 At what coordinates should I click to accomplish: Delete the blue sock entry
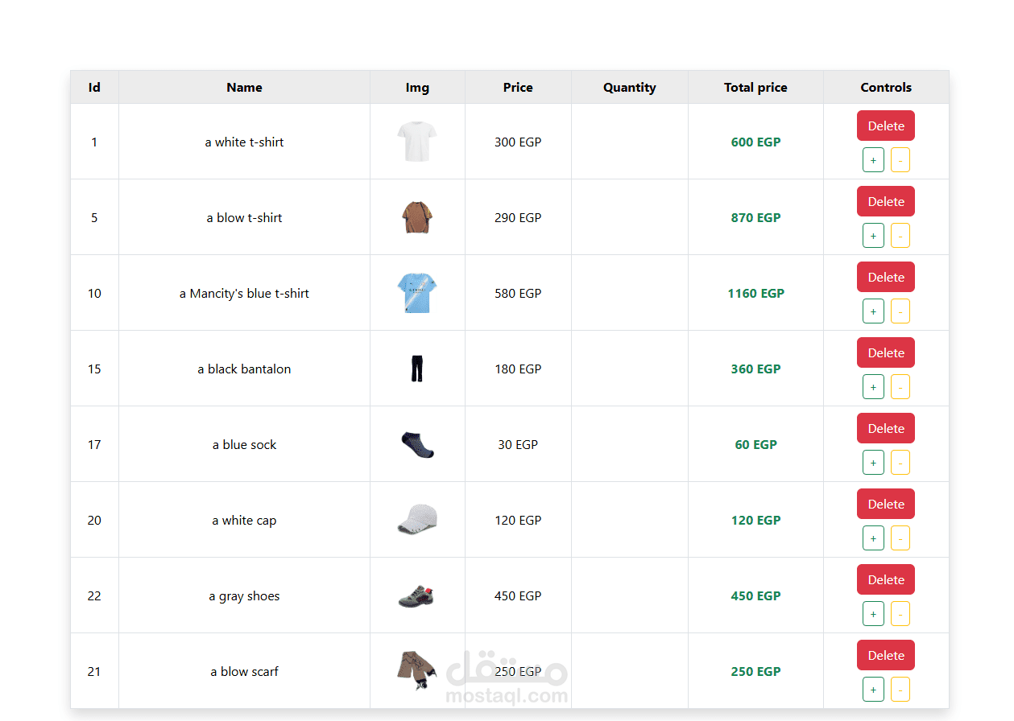pos(885,428)
